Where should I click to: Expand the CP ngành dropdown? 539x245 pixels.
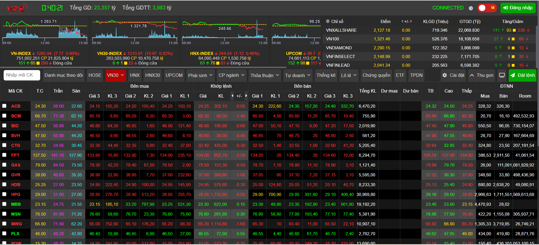pyautogui.click(x=231, y=75)
